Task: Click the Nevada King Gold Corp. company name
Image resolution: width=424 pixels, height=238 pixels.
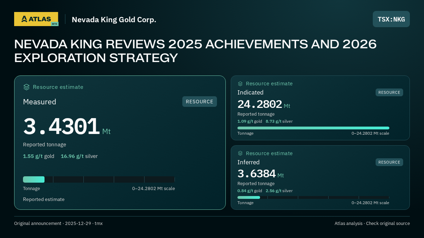Action: pyautogui.click(x=114, y=20)
